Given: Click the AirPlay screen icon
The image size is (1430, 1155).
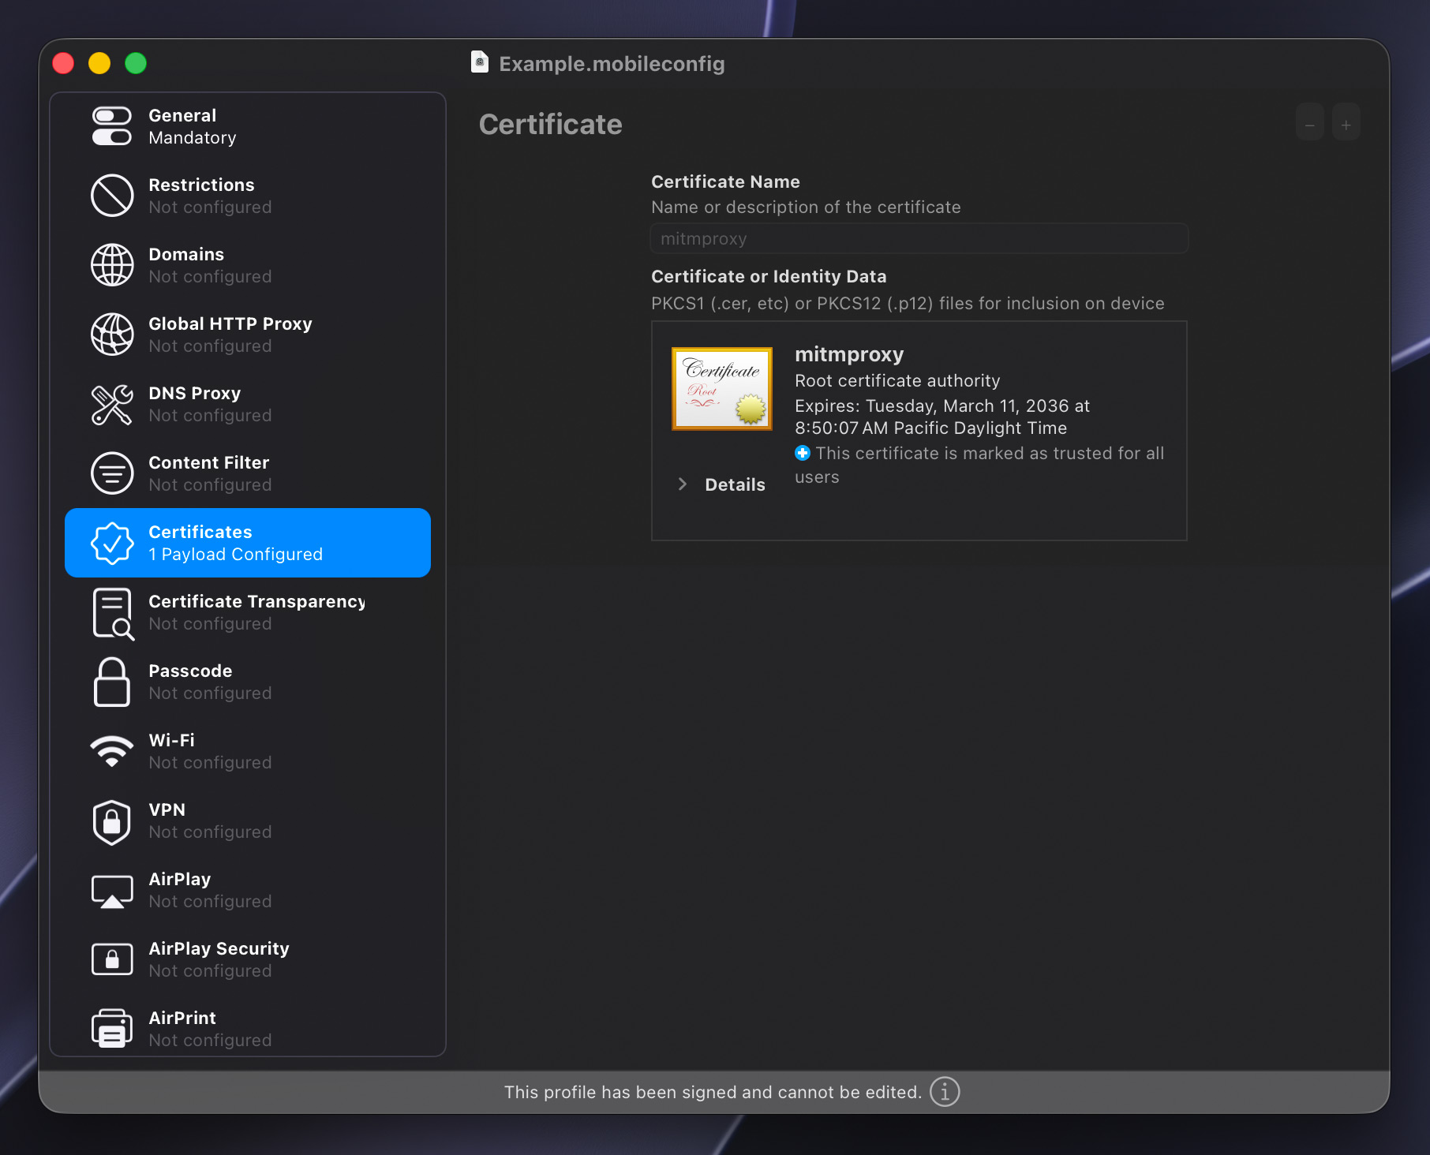Looking at the screenshot, I should 112,891.
